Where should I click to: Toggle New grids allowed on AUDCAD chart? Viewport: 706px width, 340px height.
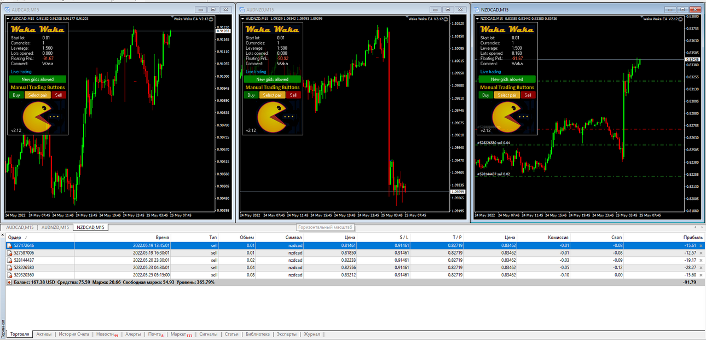pyautogui.click(x=38, y=79)
